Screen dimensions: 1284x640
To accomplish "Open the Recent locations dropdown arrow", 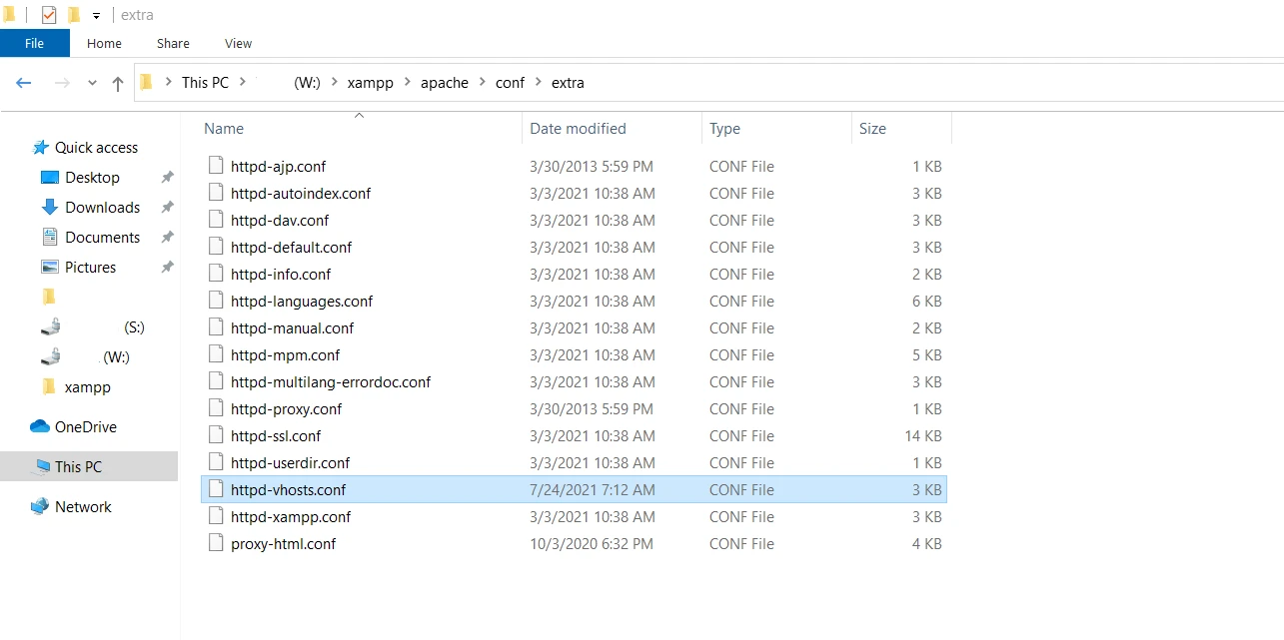I will [x=92, y=83].
